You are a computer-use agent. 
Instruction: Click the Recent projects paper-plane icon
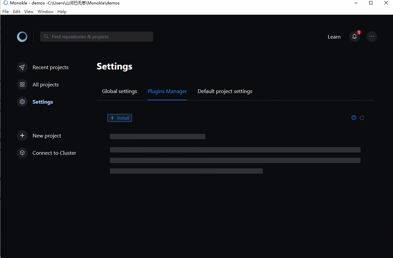(x=22, y=67)
